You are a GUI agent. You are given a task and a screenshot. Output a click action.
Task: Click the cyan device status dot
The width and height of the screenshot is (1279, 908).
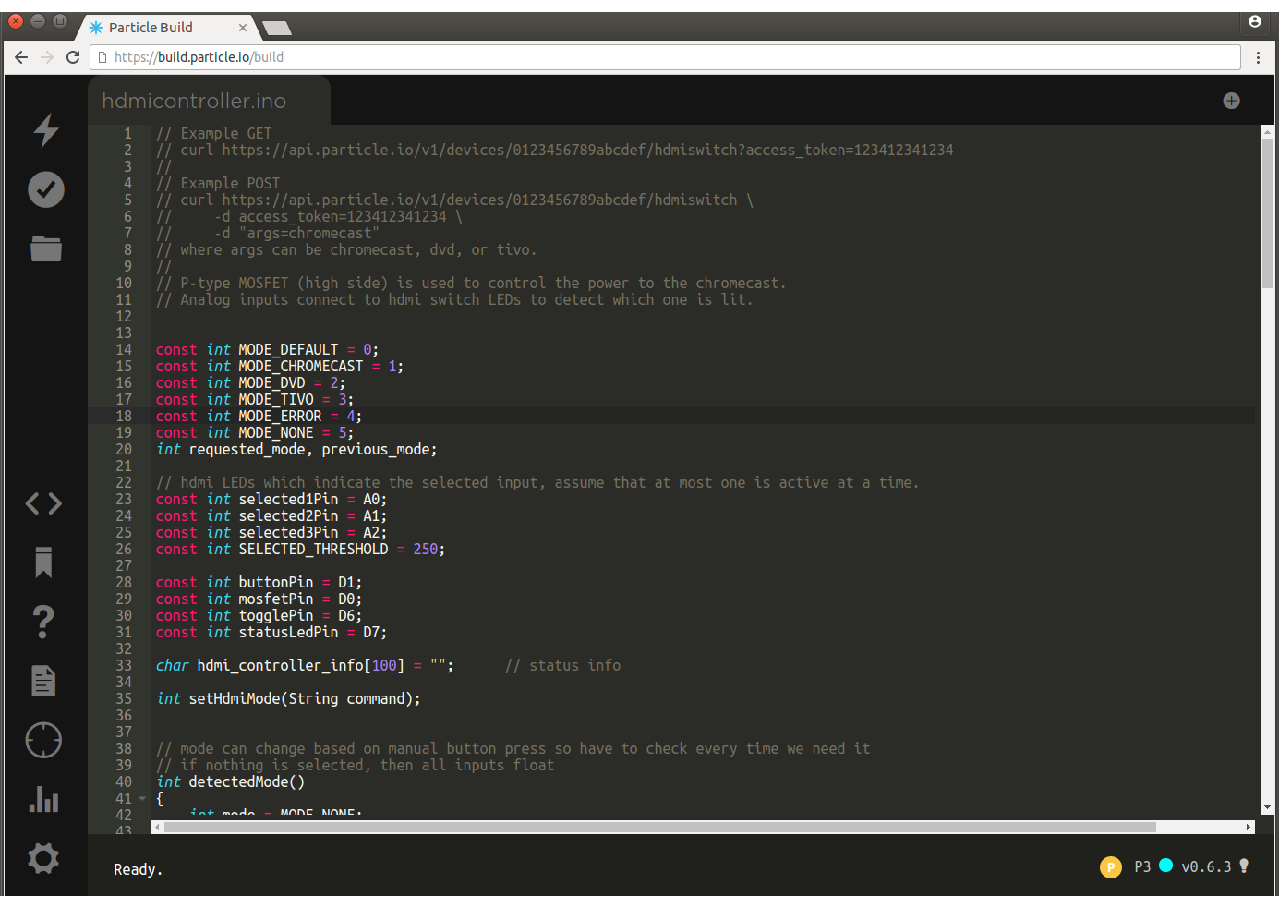1165,866
